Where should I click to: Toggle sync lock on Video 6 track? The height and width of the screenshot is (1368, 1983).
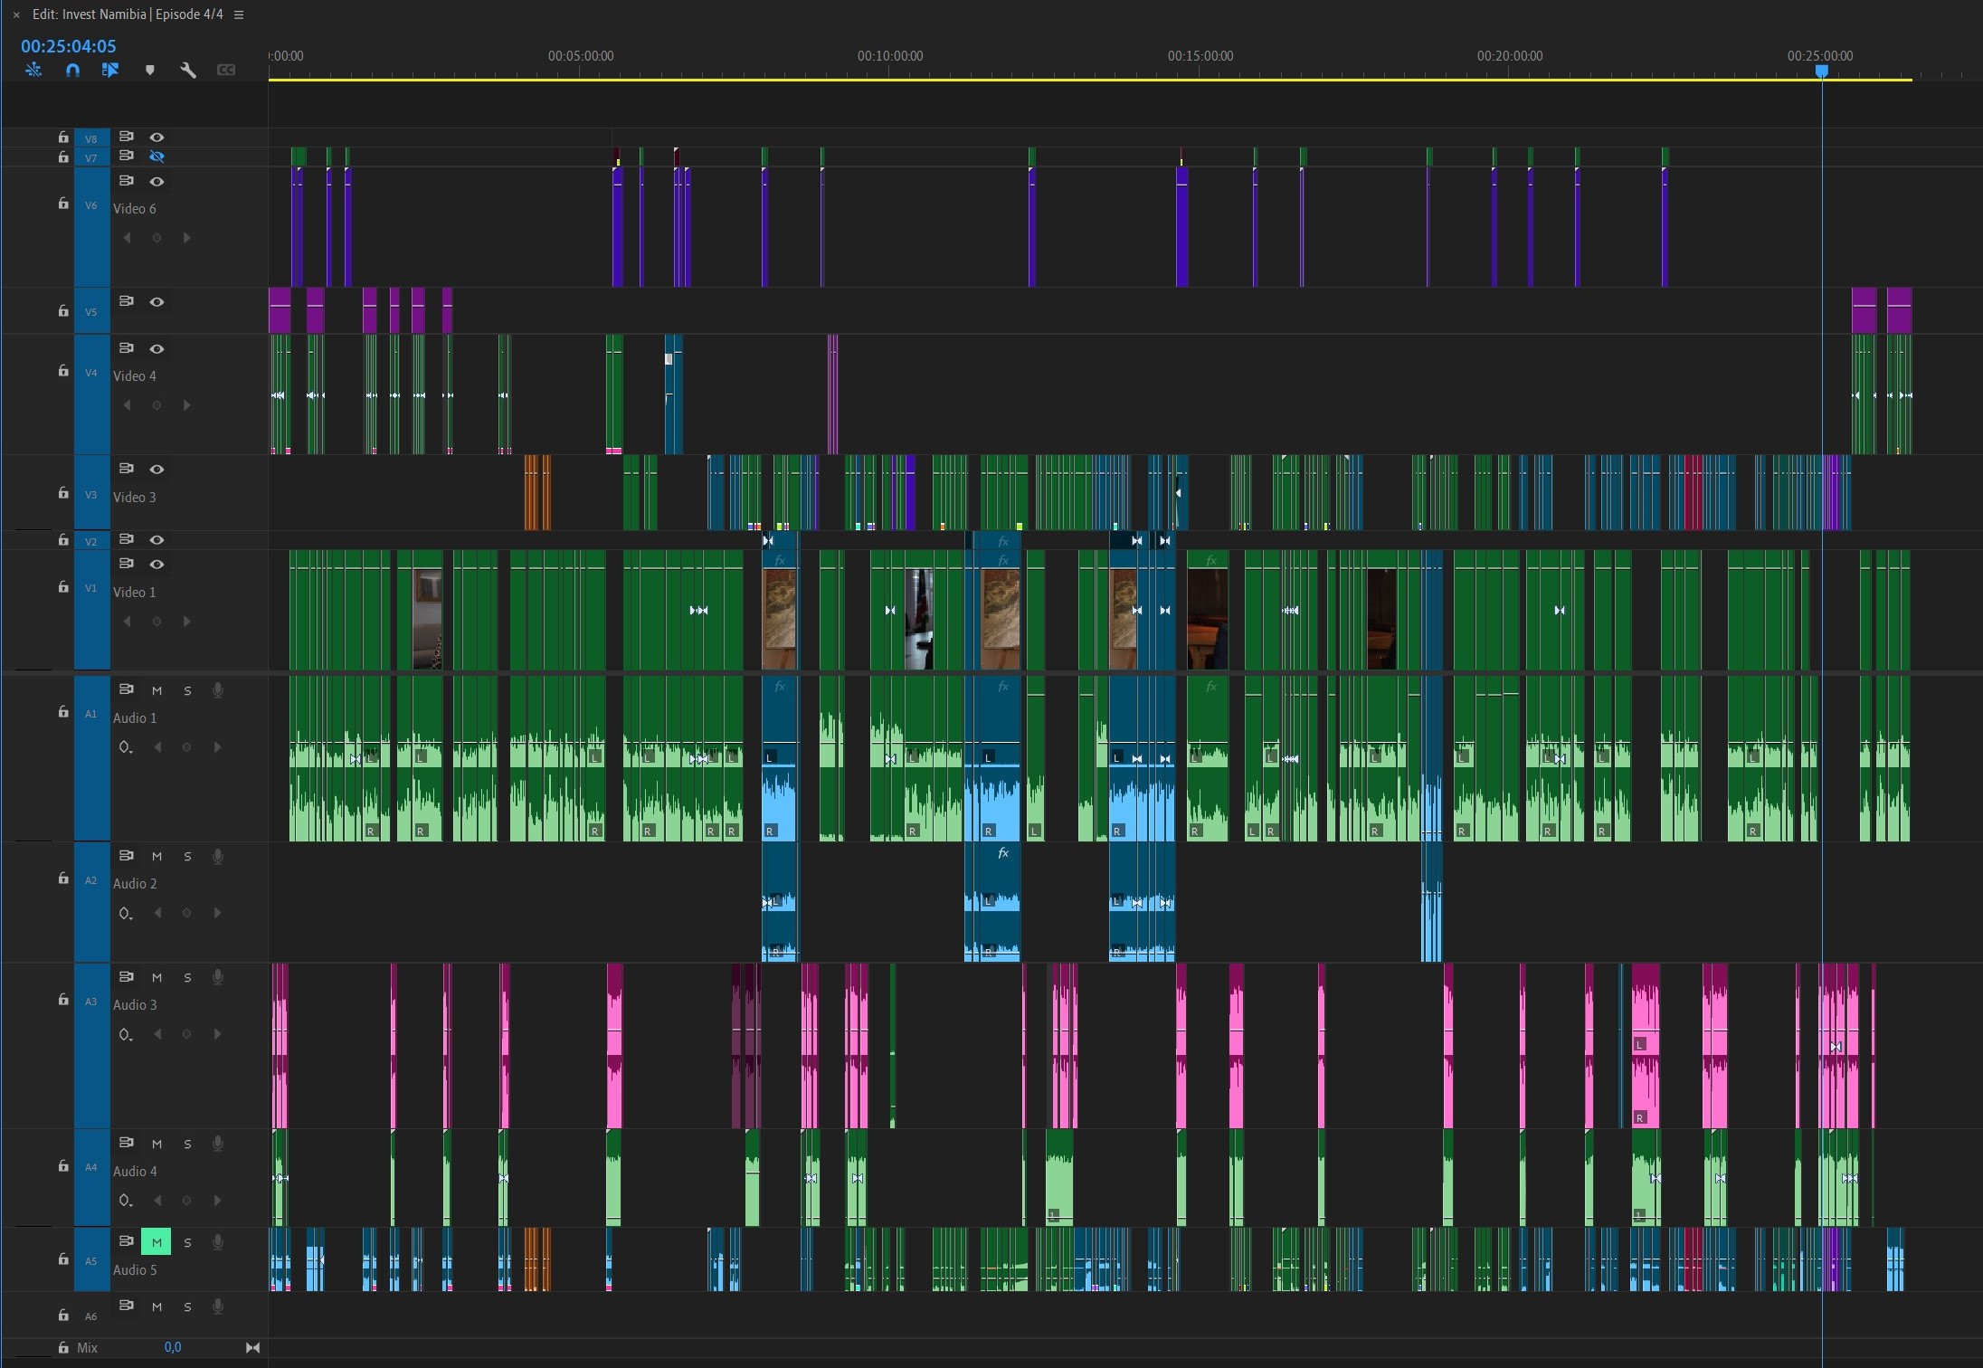point(127,181)
